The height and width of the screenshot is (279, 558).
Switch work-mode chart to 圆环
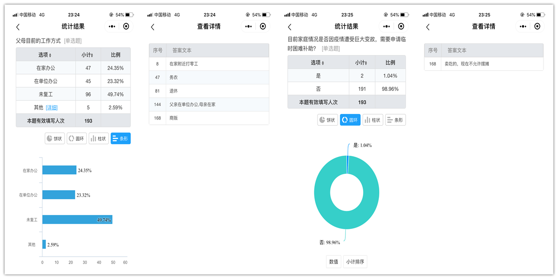(77, 138)
